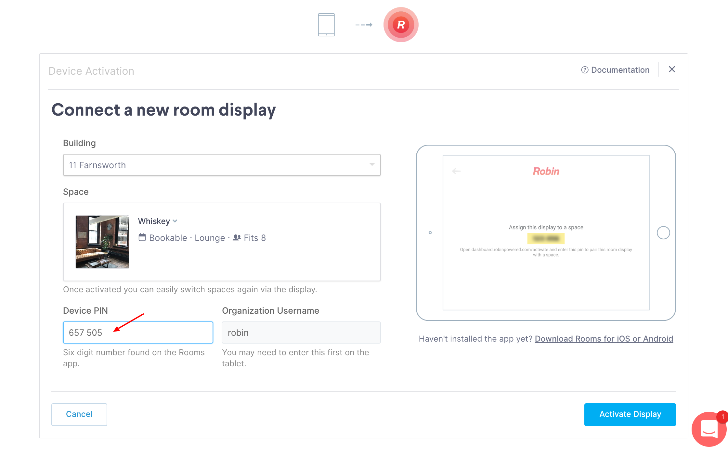Click the Building dropdown arrow
Image resolution: width=728 pixels, height=452 pixels.
(x=372, y=165)
